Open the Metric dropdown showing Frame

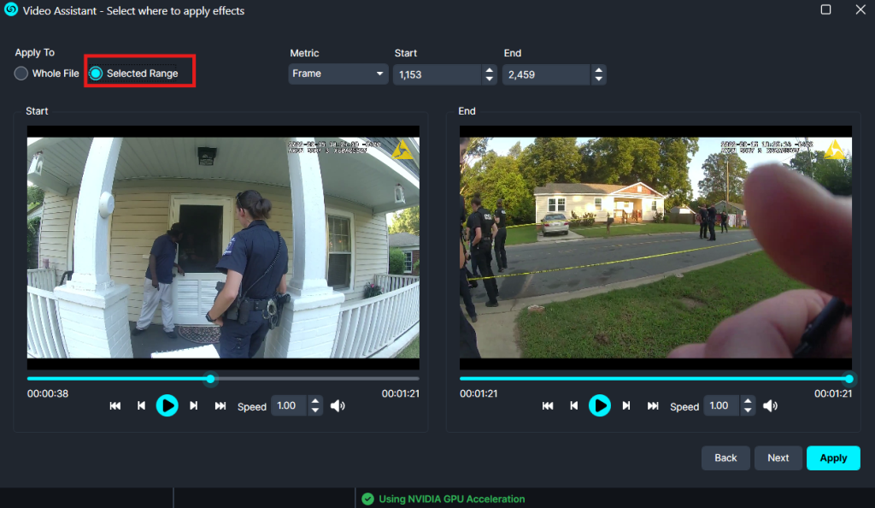(x=338, y=74)
